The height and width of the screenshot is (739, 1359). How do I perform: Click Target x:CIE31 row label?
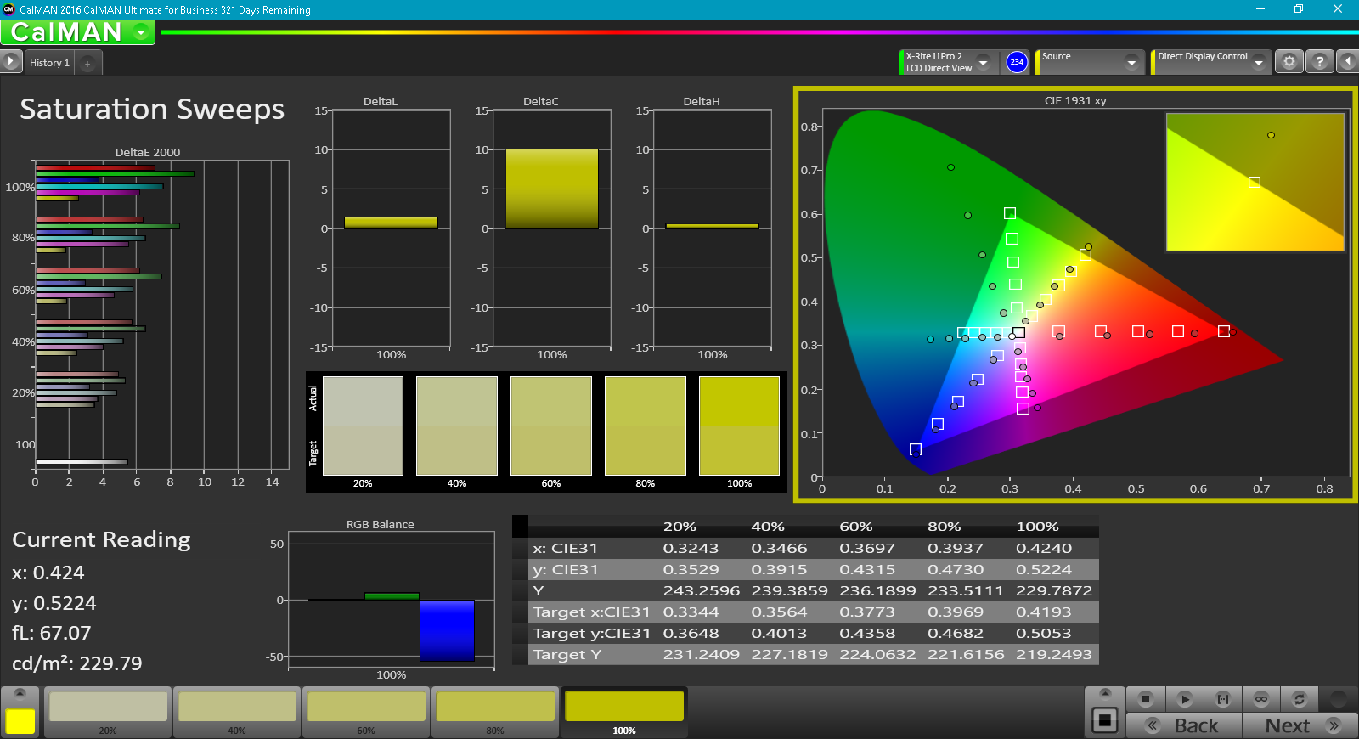(x=591, y=612)
